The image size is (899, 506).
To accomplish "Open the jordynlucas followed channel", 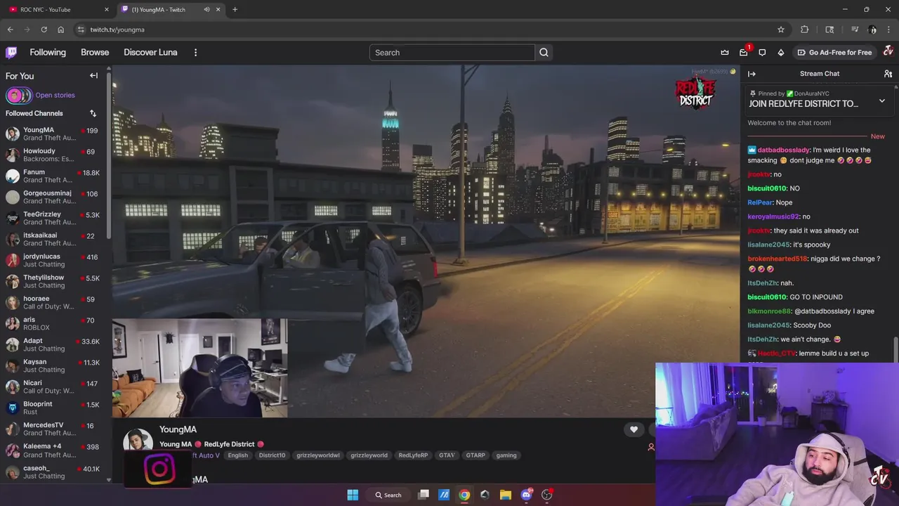I will point(54,260).
